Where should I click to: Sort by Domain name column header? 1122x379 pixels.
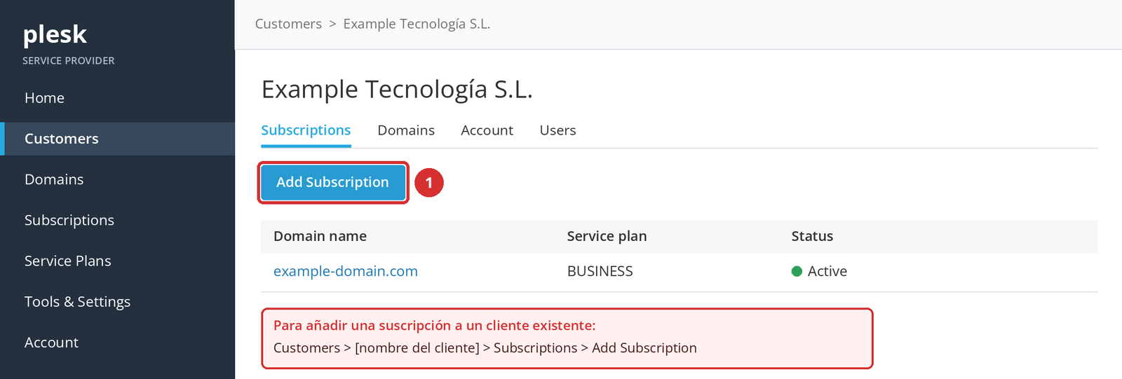pos(320,236)
